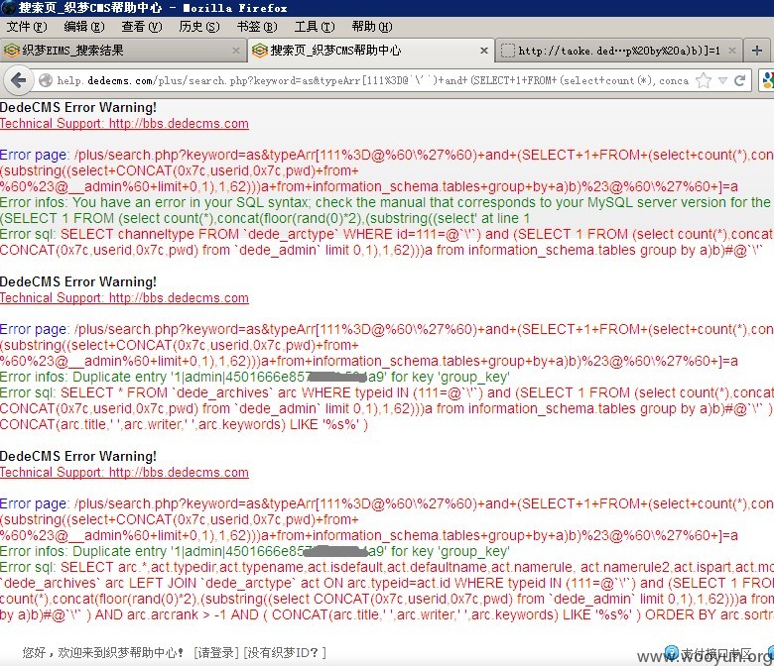Click favicon of 织梦EIMS tab
Image resolution: width=774 pixels, height=666 pixels.
coord(11,51)
